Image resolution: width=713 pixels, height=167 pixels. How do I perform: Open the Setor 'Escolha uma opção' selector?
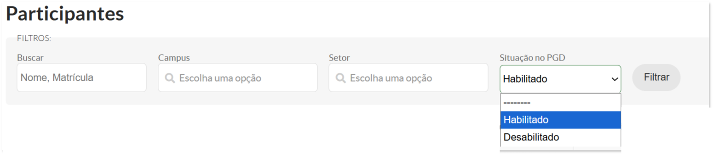click(x=408, y=78)
